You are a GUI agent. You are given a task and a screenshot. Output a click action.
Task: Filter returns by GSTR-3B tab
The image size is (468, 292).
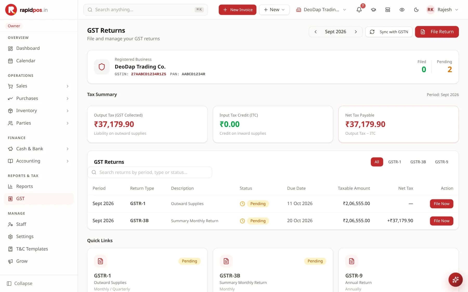(418, 162)
